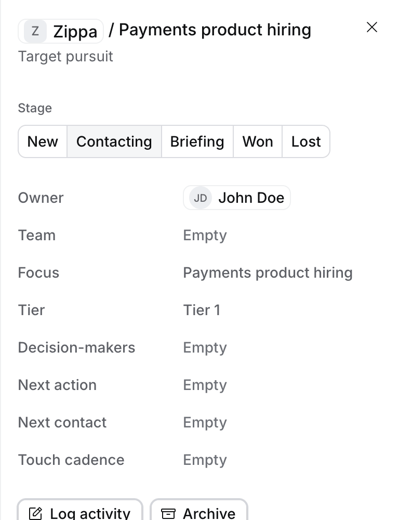This screenshot has height=520, width=399.
Task: Edit Focus value Payments product hiring
Action: (x=268, y=273)
